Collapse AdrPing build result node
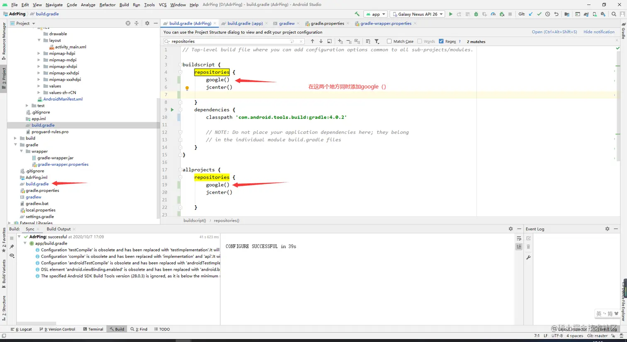This screenshot has width=627, height=342. coord(19,237)
